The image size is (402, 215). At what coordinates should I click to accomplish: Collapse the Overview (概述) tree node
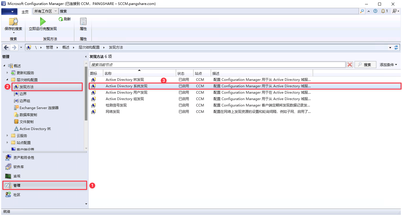[x=4, y=66]
